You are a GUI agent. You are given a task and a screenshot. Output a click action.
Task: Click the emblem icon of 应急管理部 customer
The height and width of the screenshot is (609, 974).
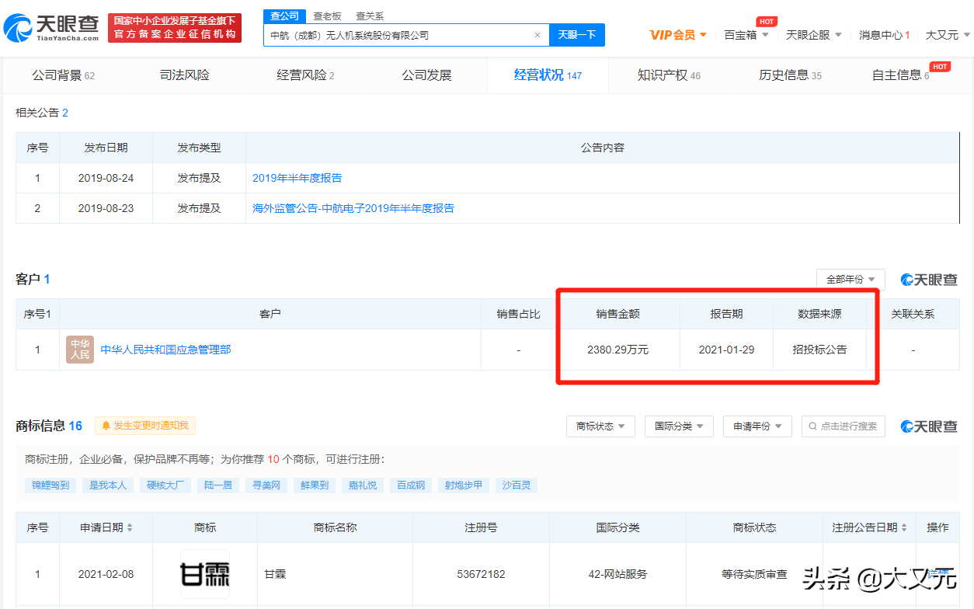point(80,350)
